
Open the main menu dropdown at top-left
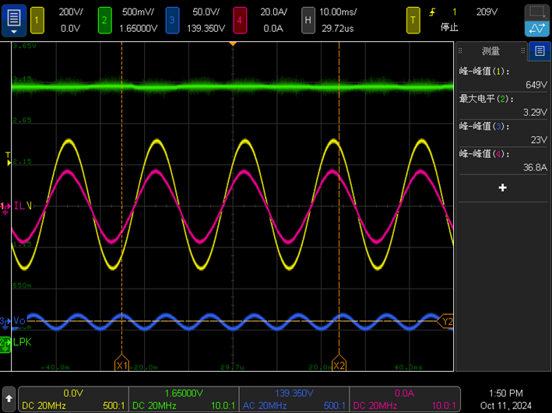pos(13,19)
